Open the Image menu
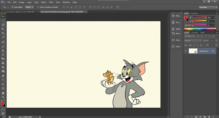Screen dimensions: 219x118 22,2
